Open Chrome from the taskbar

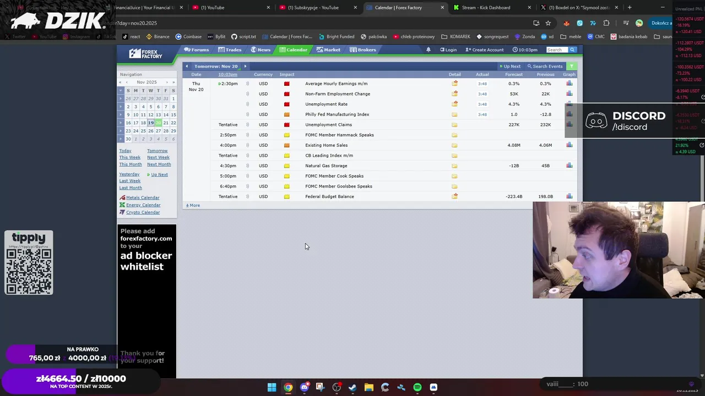click(288, 387)
